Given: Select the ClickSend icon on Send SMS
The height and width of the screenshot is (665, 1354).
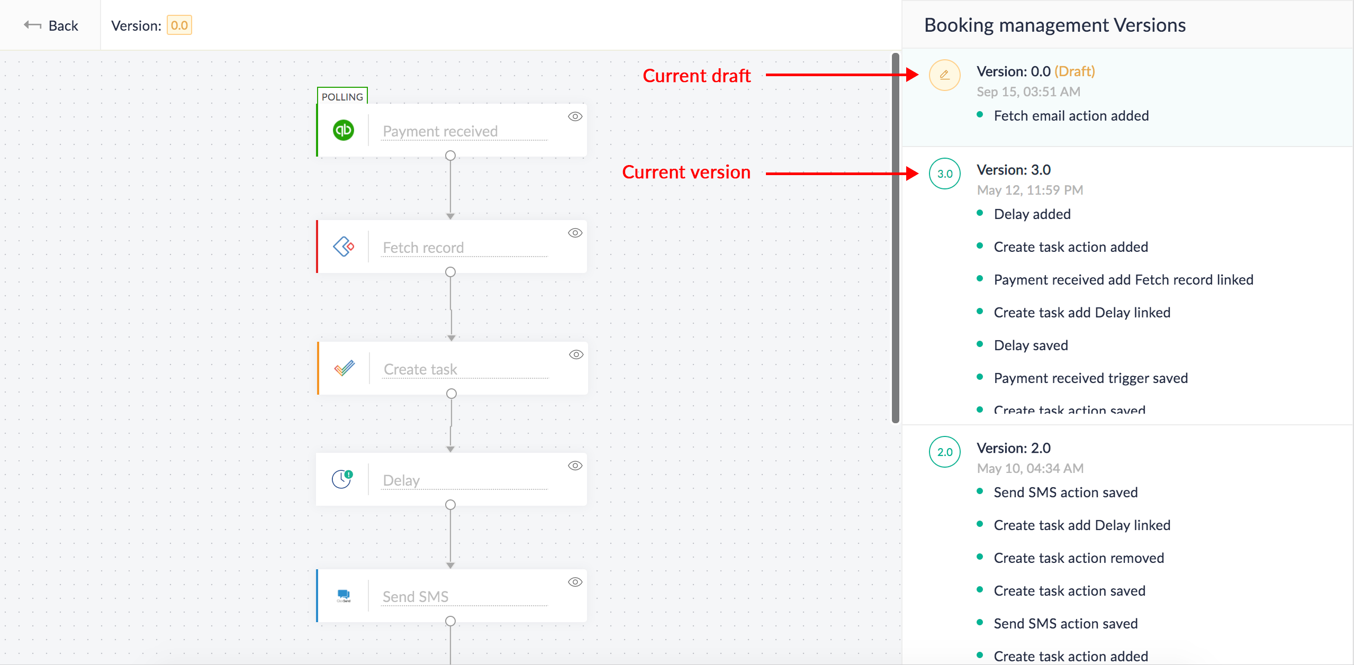Looking at the screenshot, I should pos(344,596).
